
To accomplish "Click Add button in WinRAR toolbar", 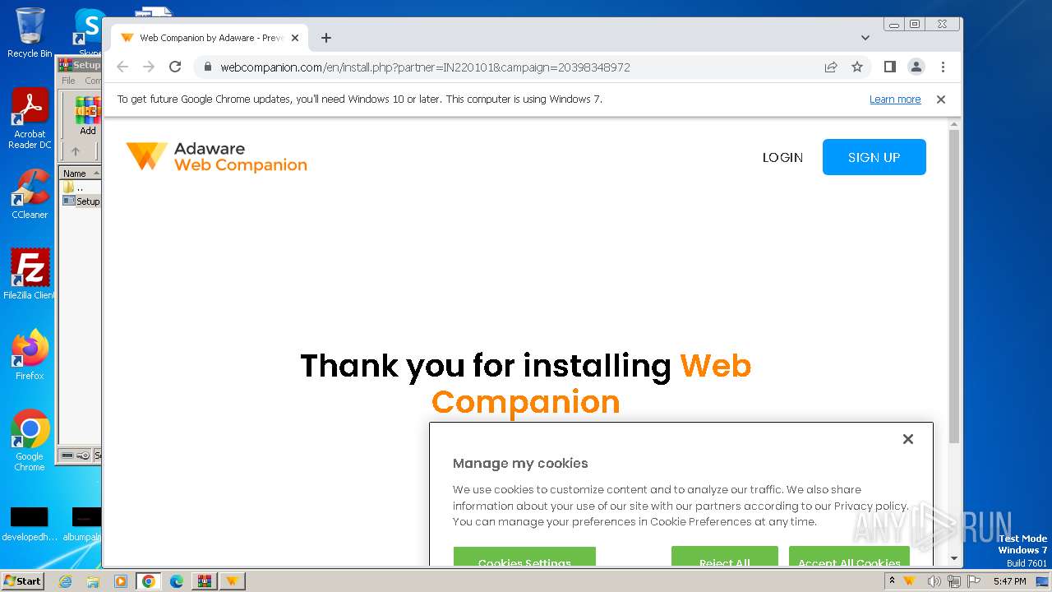I will 88,116.
